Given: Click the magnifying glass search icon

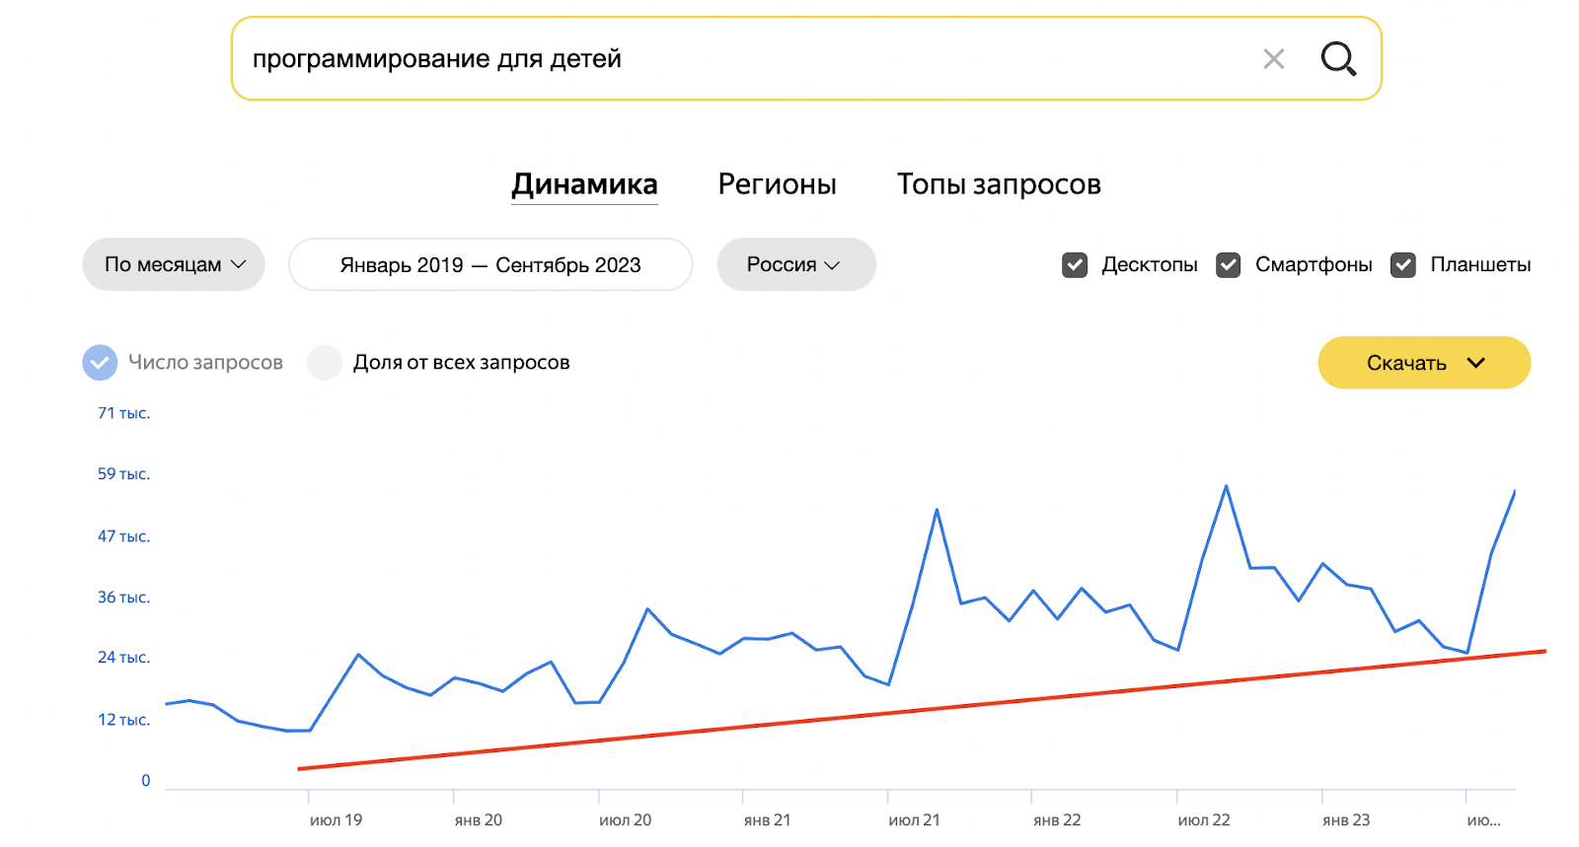Looking at the screenshot, I should [1338, 59].
